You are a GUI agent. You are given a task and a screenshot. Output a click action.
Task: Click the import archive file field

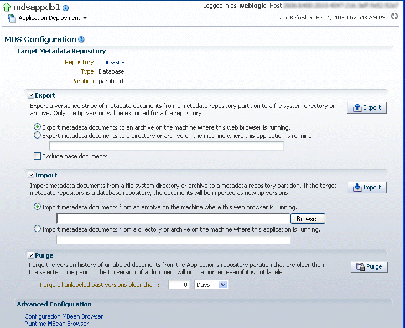[x=173, y=219]
